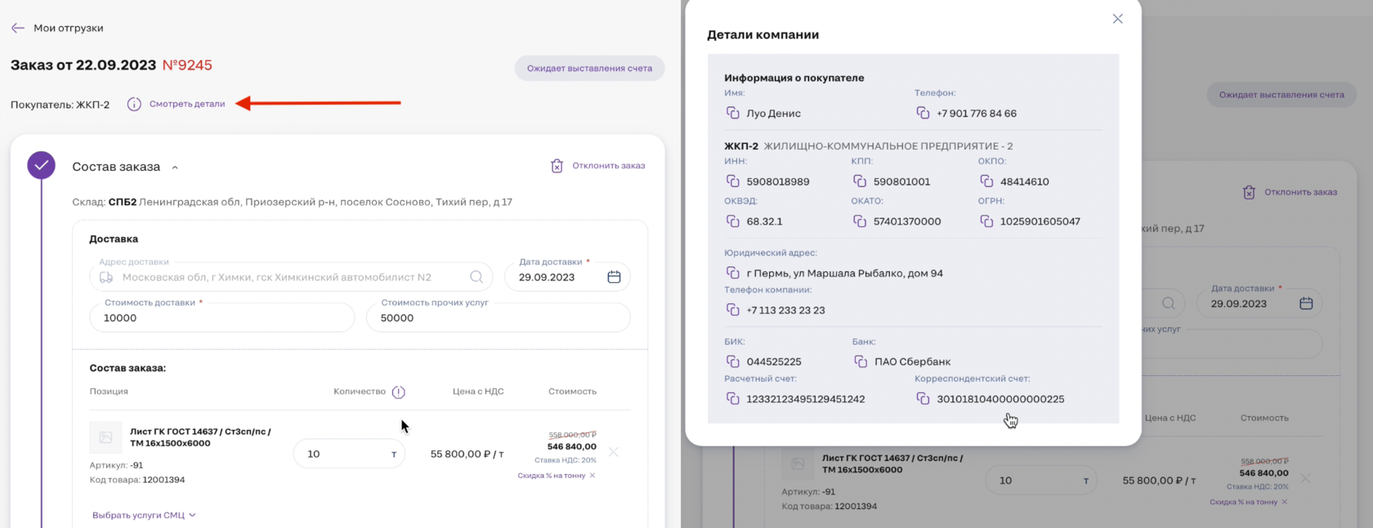Click the quantity field showing 10 т
Image resolution: width=1373 pixels, height=528 pixels.
coord(349,454)
